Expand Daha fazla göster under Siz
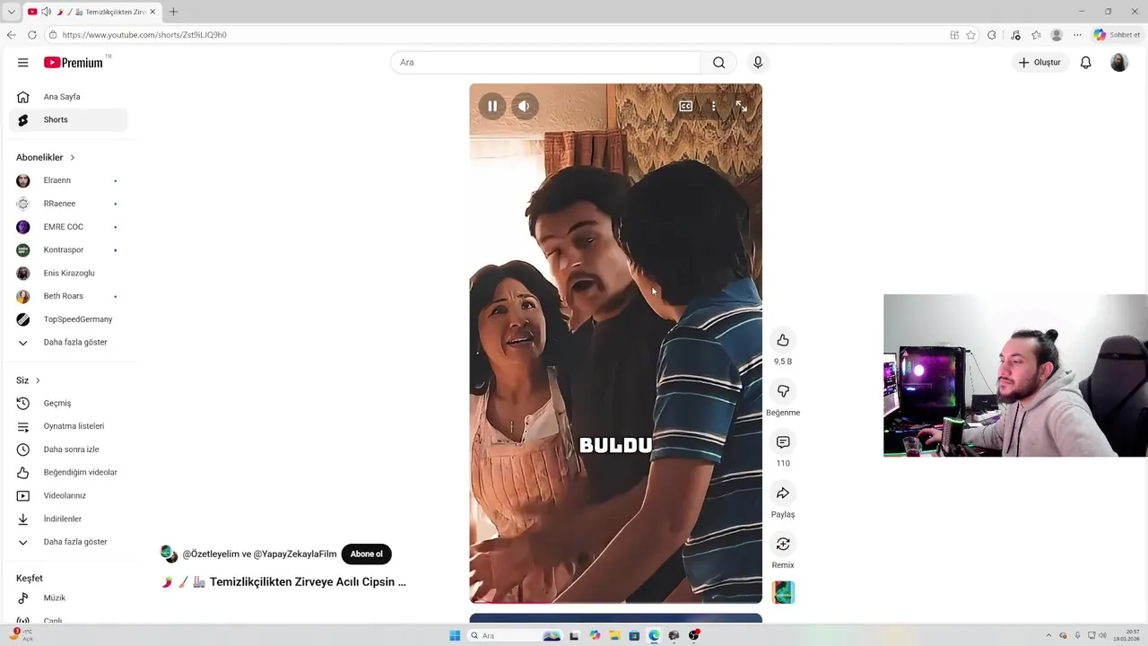This screenshot has height=646, width=1148. pyautogui.click(x=68, y=542)
